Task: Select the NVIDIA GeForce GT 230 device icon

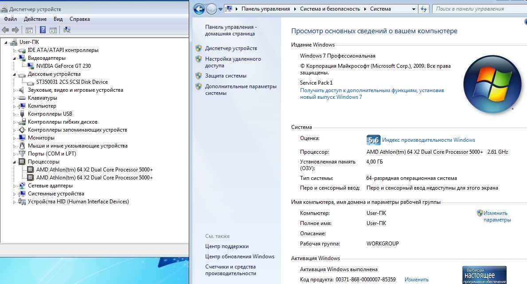Action: [x=31, y=66]
